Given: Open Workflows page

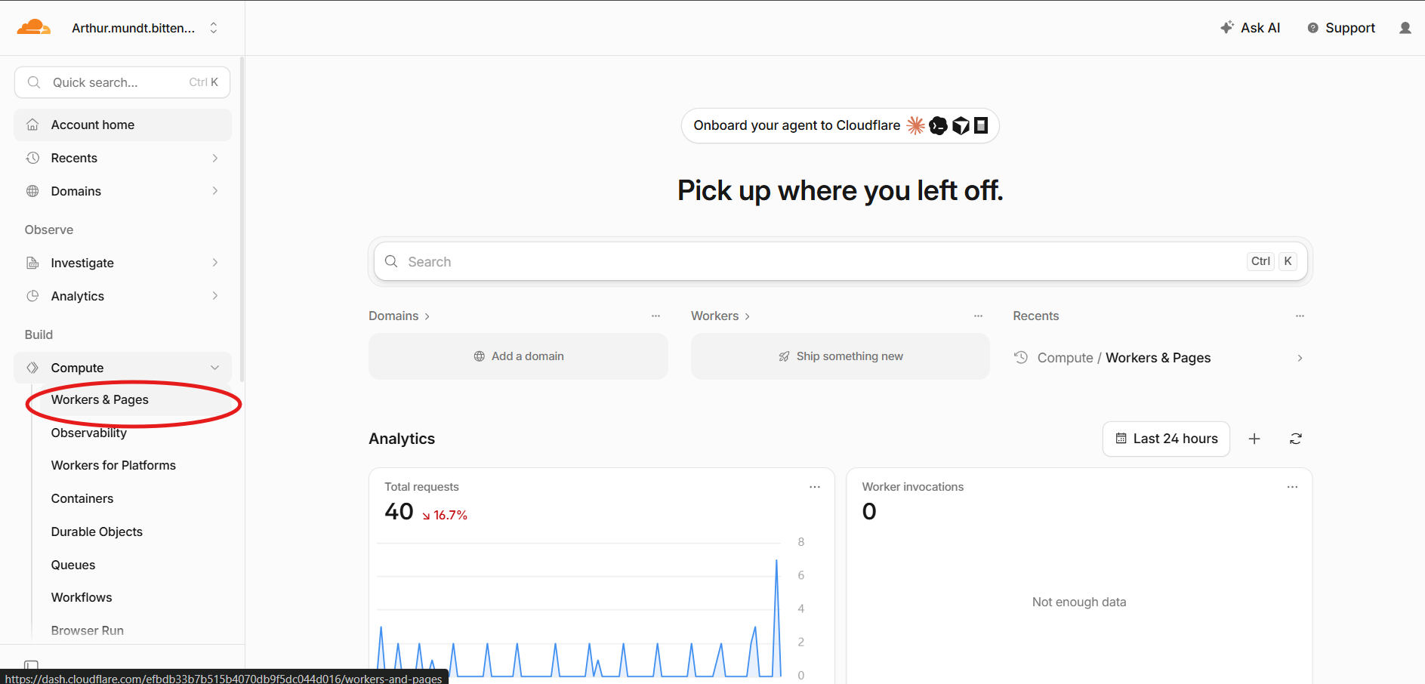Looking at the screenshot, I should click(x=82, y=597).
